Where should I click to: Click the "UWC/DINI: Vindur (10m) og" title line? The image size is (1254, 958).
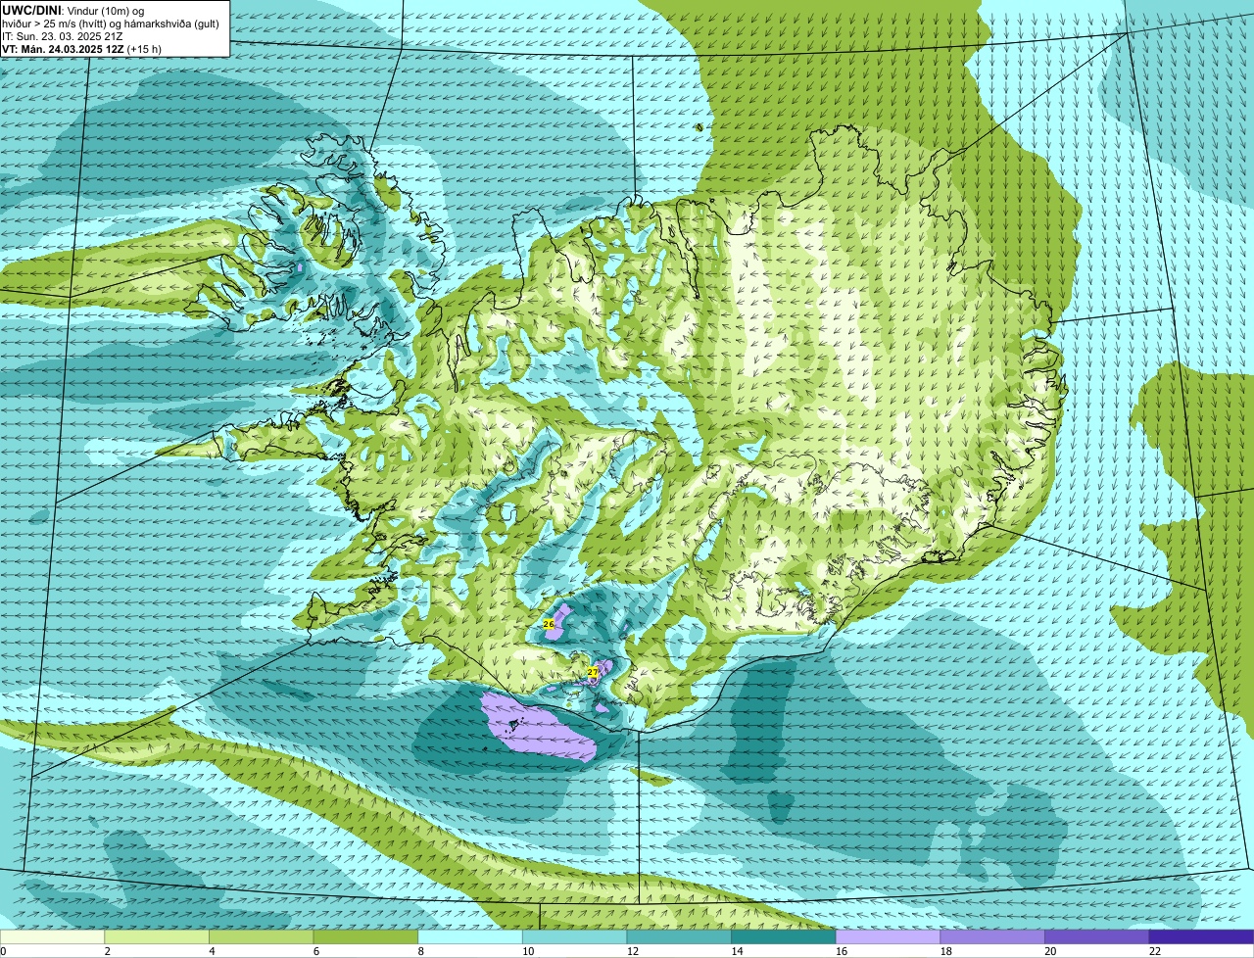coord(73,10)
